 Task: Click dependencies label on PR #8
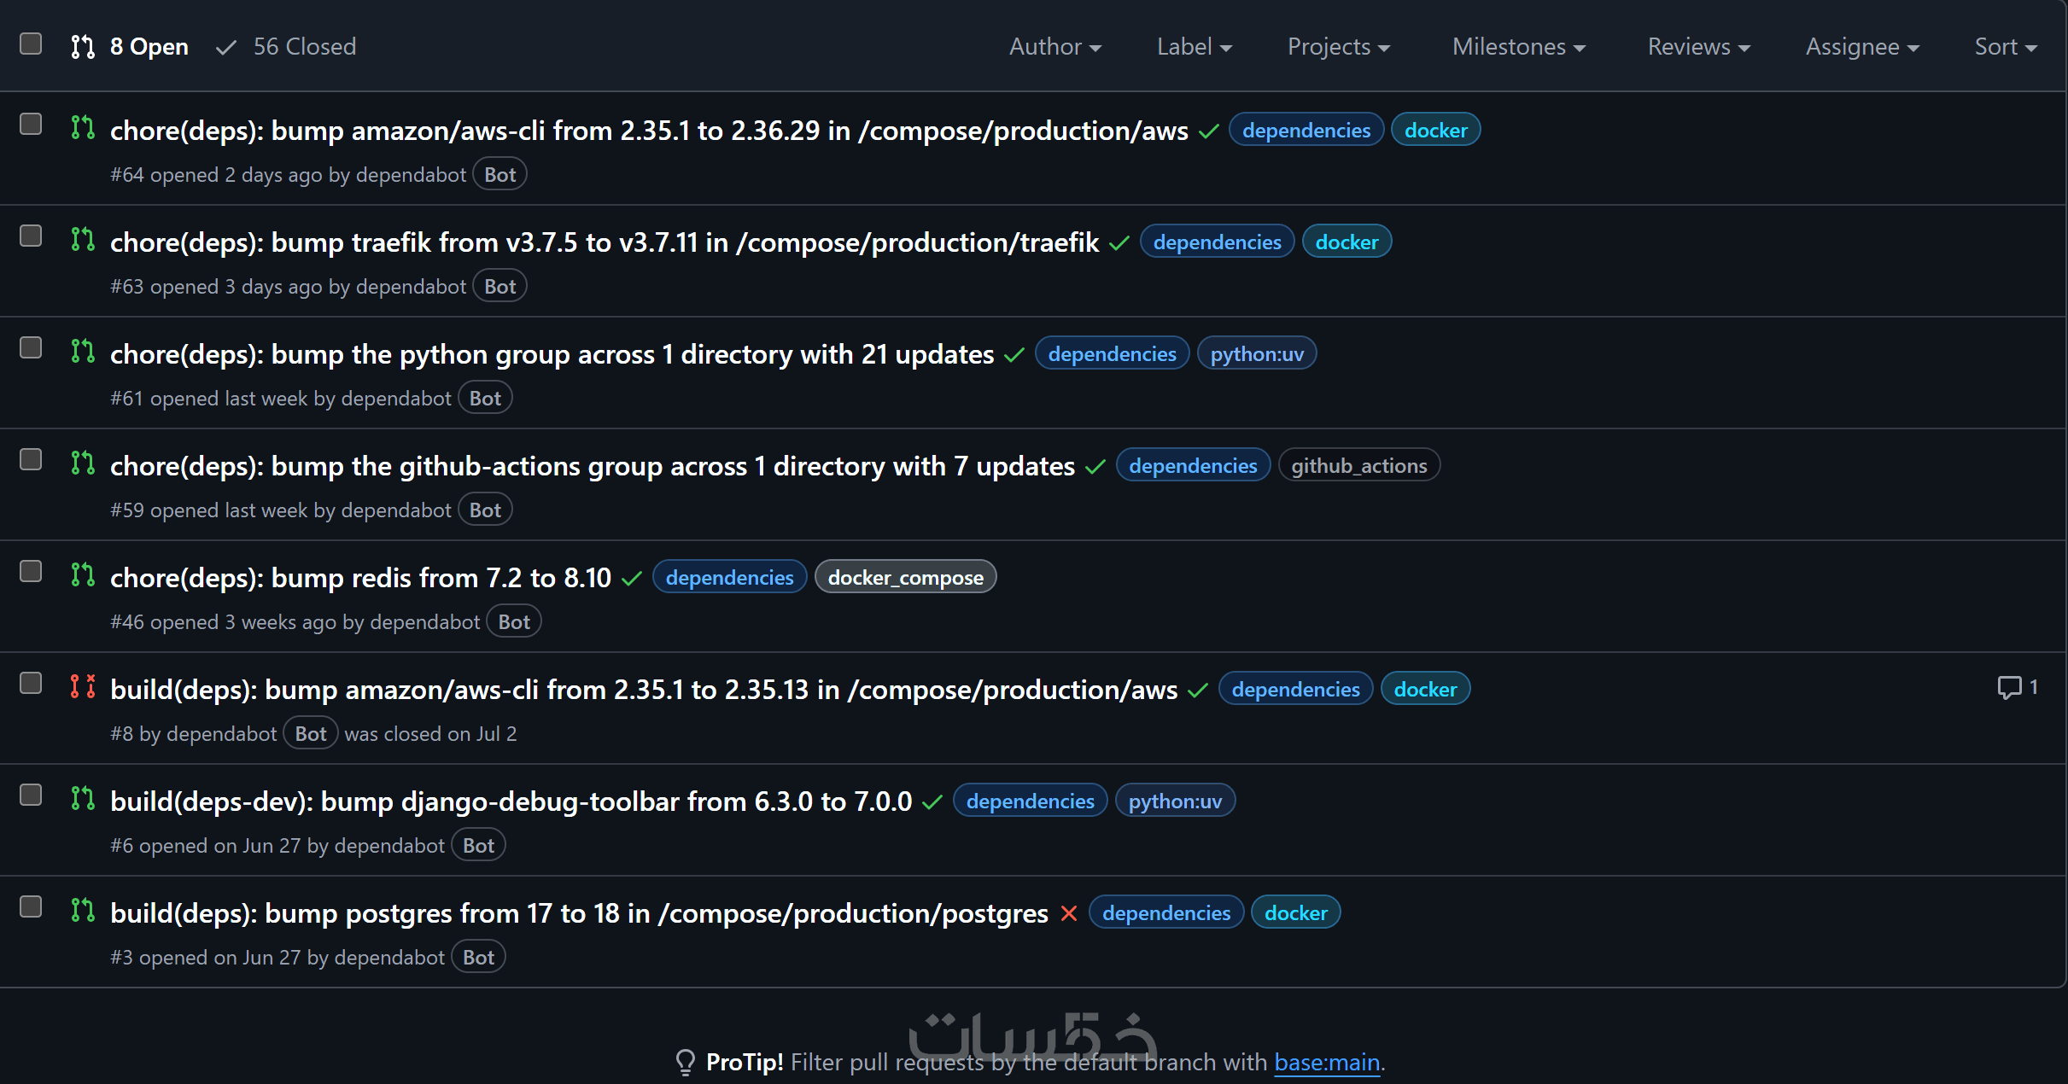(x=1295, y=689)
